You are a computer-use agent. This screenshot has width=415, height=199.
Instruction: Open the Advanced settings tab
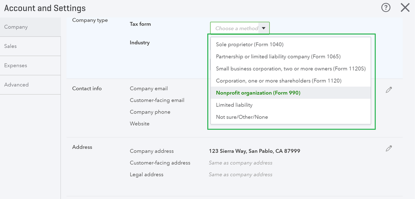[x=16, y=85]
